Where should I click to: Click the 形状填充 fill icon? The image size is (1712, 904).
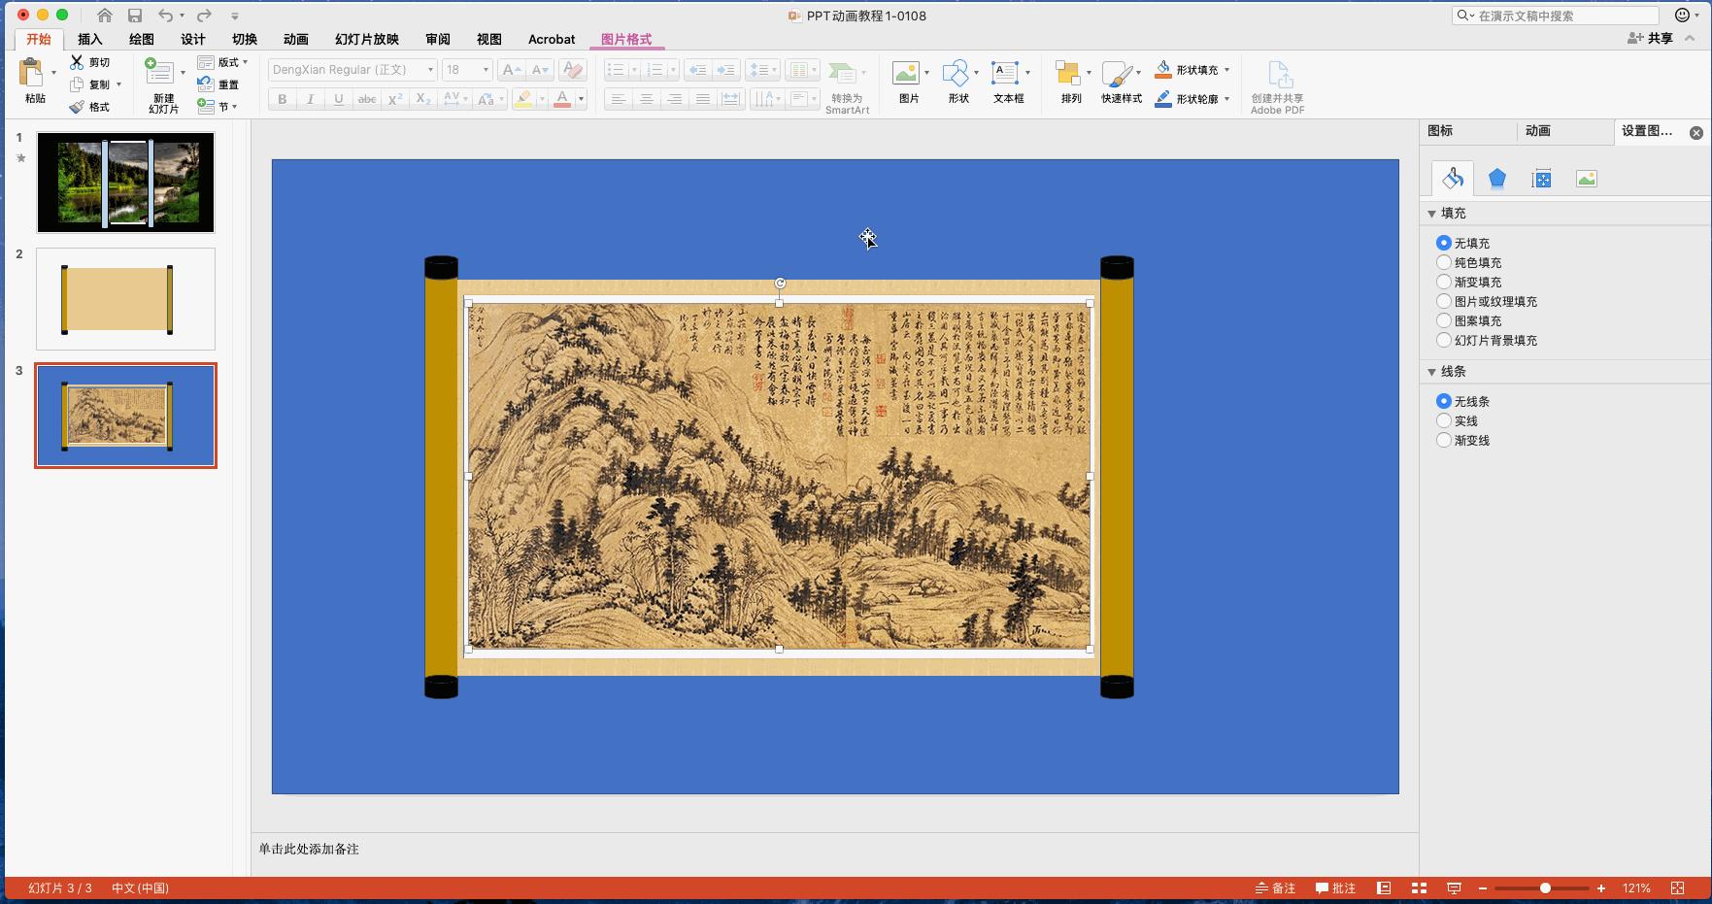click(1163, 68)
